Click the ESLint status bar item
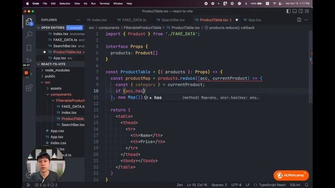335x188 pixels. (295, 185)
